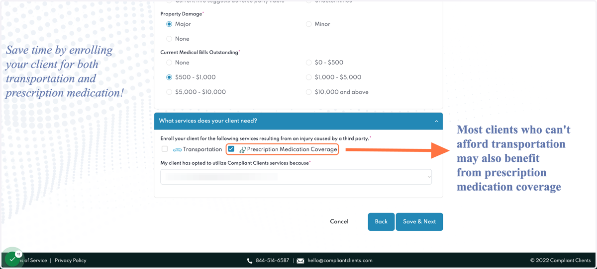
Task: Click the prescription stethoscope icon
Action: 243,149
